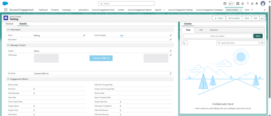Open the test email template link
271x116 pixels.
click(122, 35)
